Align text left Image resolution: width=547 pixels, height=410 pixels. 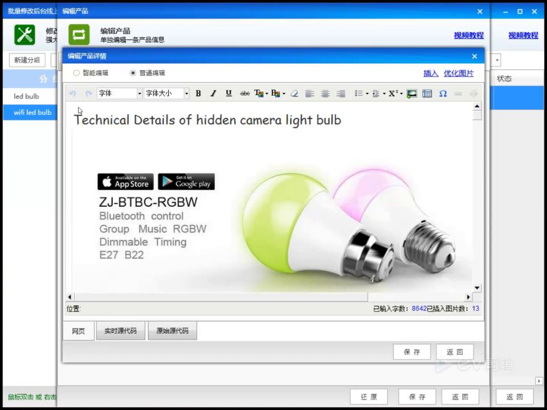(x=309, y=93)
